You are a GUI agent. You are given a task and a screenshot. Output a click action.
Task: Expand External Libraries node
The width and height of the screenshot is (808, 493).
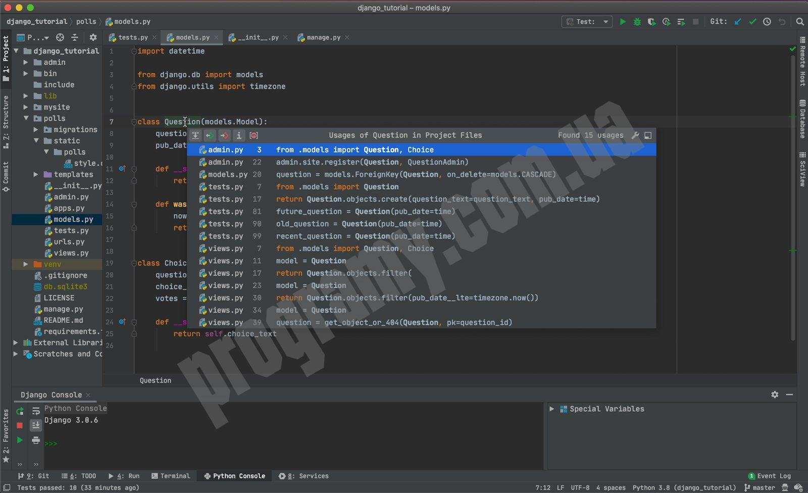click(x=16, y=343)
